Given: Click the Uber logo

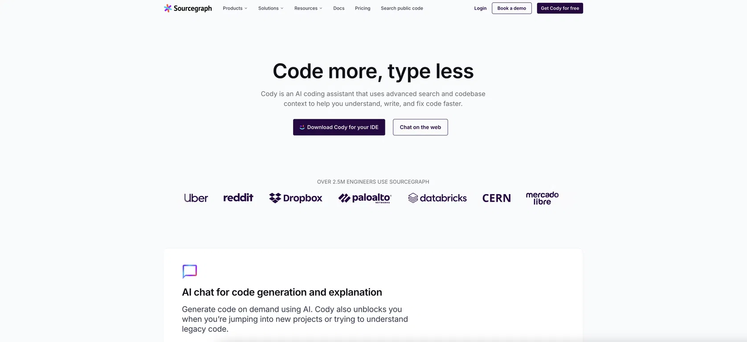Looking at the screenshot, I should [x=196, y=198].
